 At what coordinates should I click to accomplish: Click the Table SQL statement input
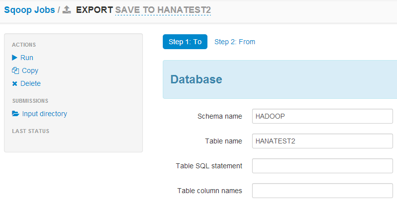pos(322,166)
